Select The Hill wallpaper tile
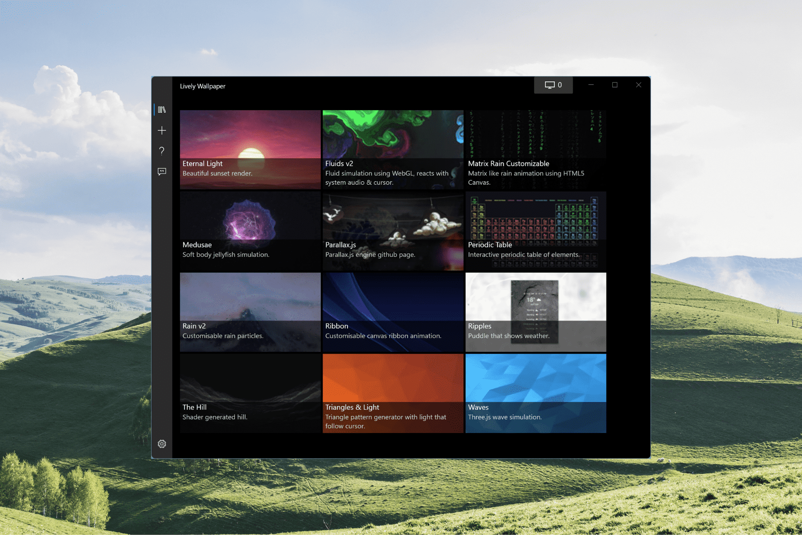This screenshot has height=535, width=802. point(250,393)
